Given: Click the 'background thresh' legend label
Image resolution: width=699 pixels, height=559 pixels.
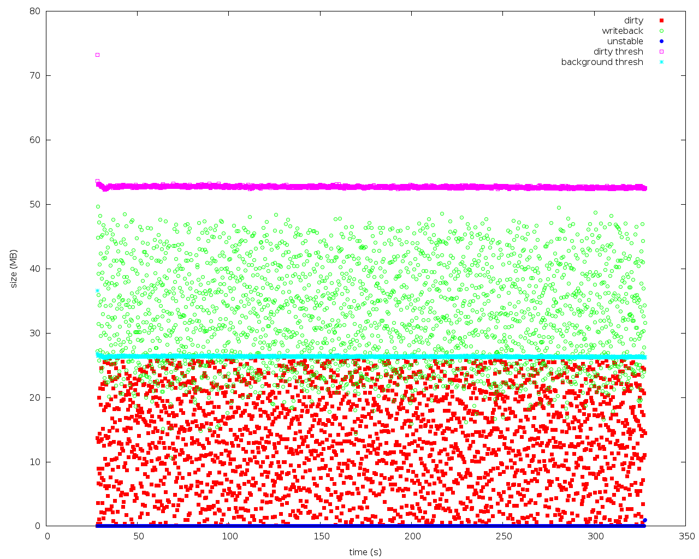Looking at the screenshot, I should coord(602,62).
